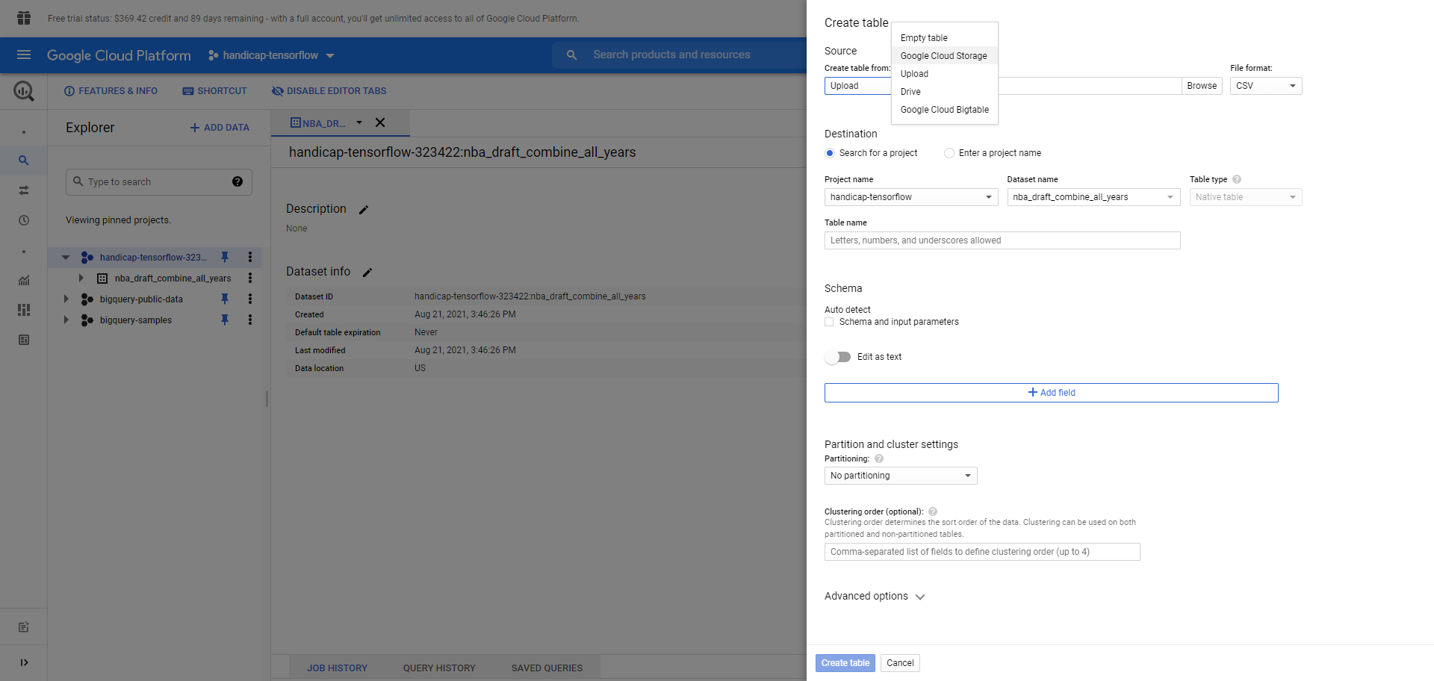Edit the Dataset info pencil icon
Screen dimensions: 1434x681
[367, 273]
